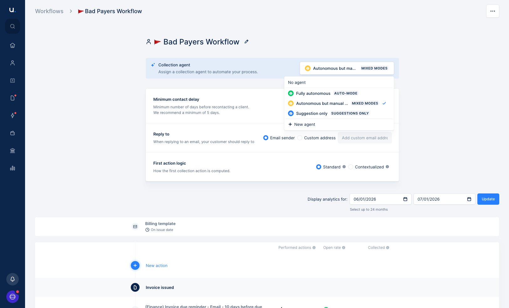
Task: Open Customers via the person sidebar icon
Action: point(13,63)
